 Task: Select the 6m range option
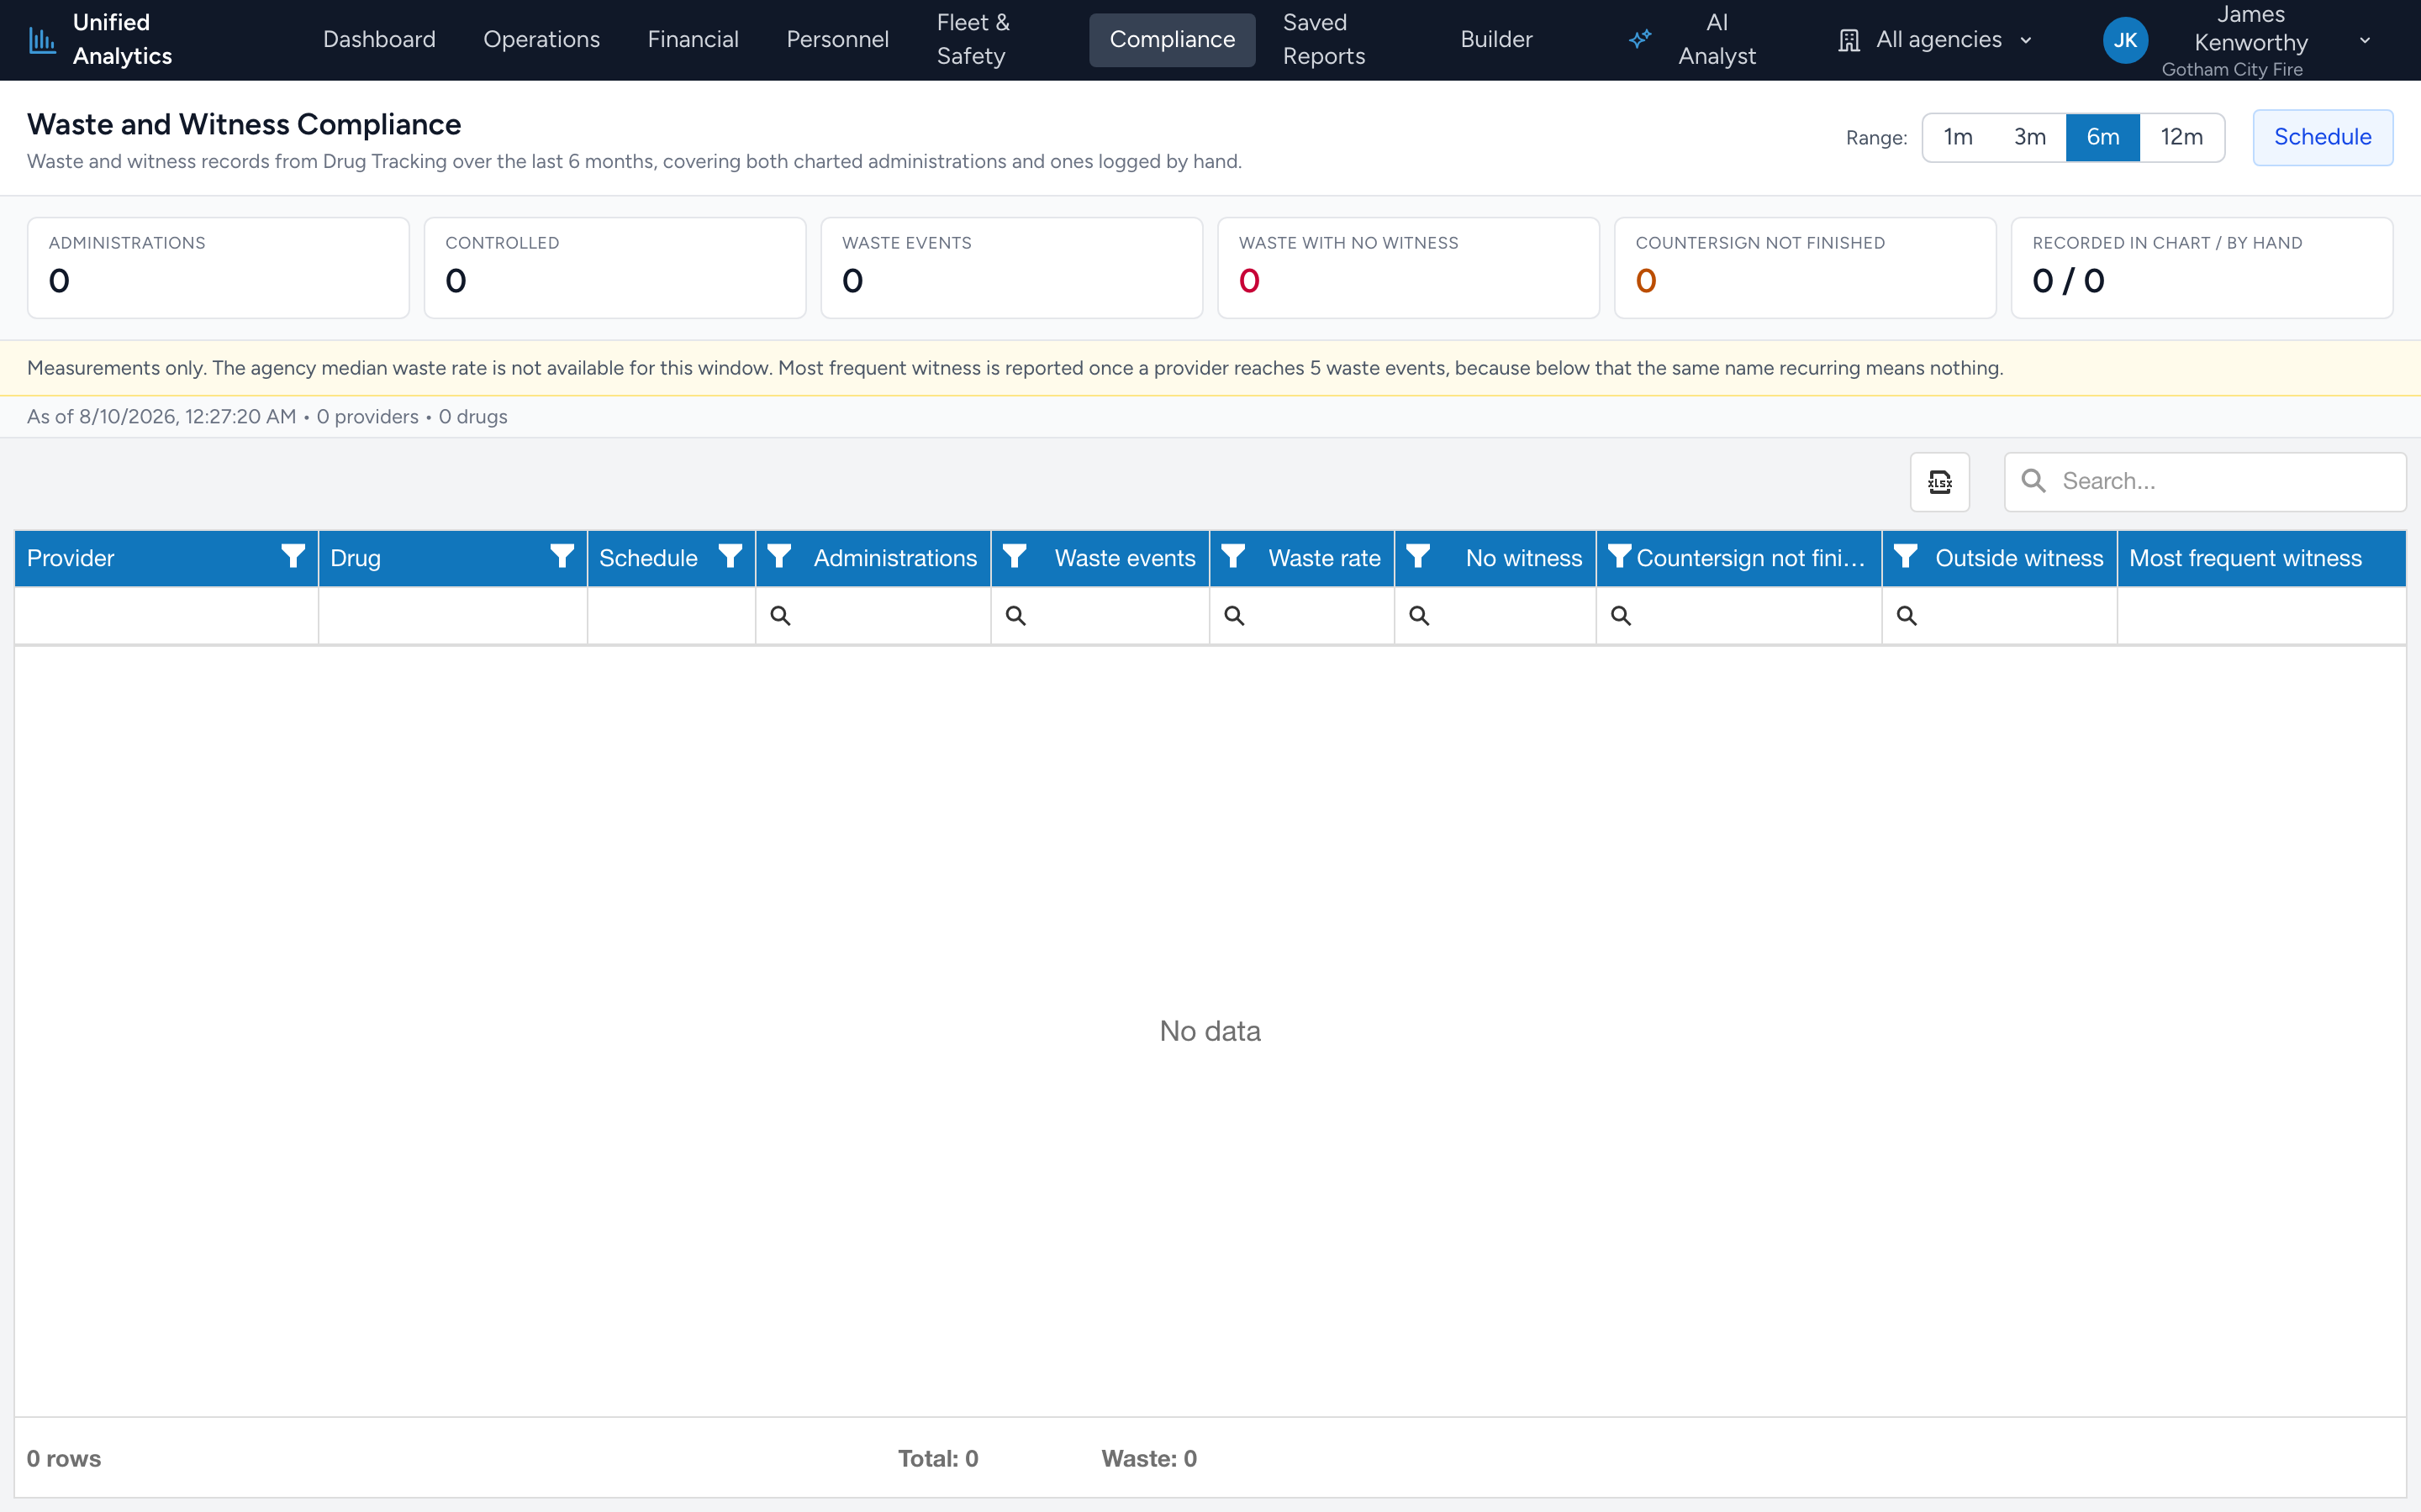[2103, 137]
